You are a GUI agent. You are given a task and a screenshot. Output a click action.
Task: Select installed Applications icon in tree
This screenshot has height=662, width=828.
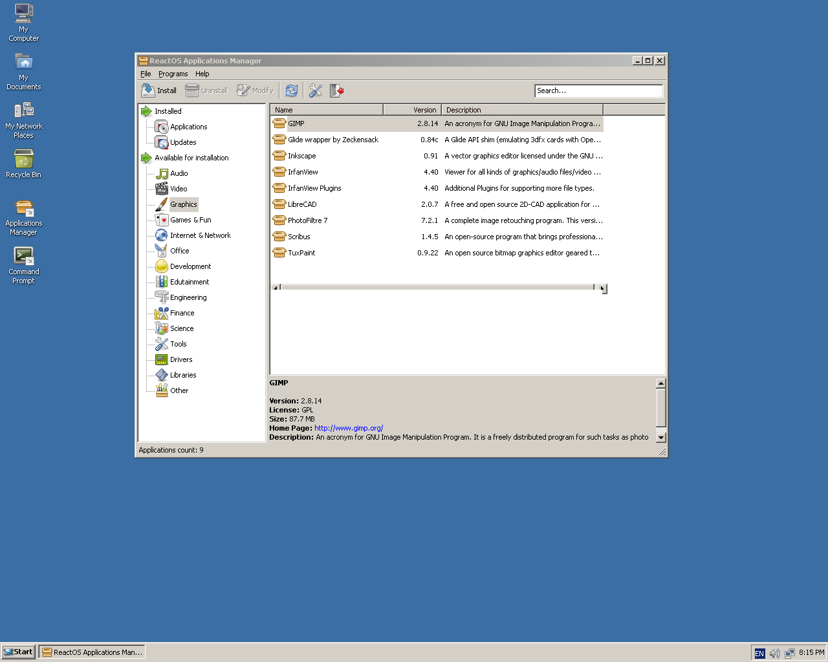click(x=162, y=127)
